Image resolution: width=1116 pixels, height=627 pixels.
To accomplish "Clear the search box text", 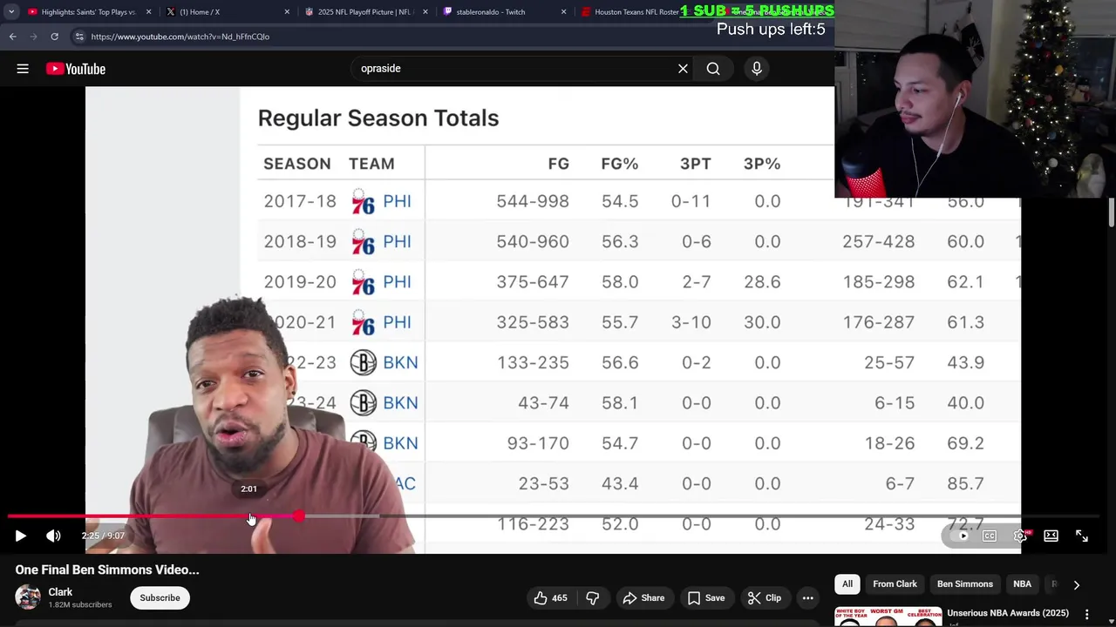I will click(x=683, y=69).
